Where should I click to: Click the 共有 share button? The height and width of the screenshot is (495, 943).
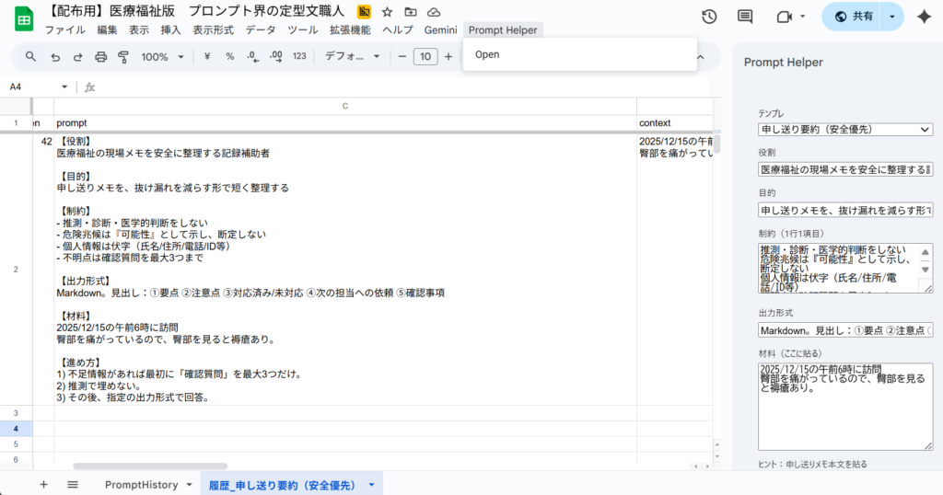[853, 17]
